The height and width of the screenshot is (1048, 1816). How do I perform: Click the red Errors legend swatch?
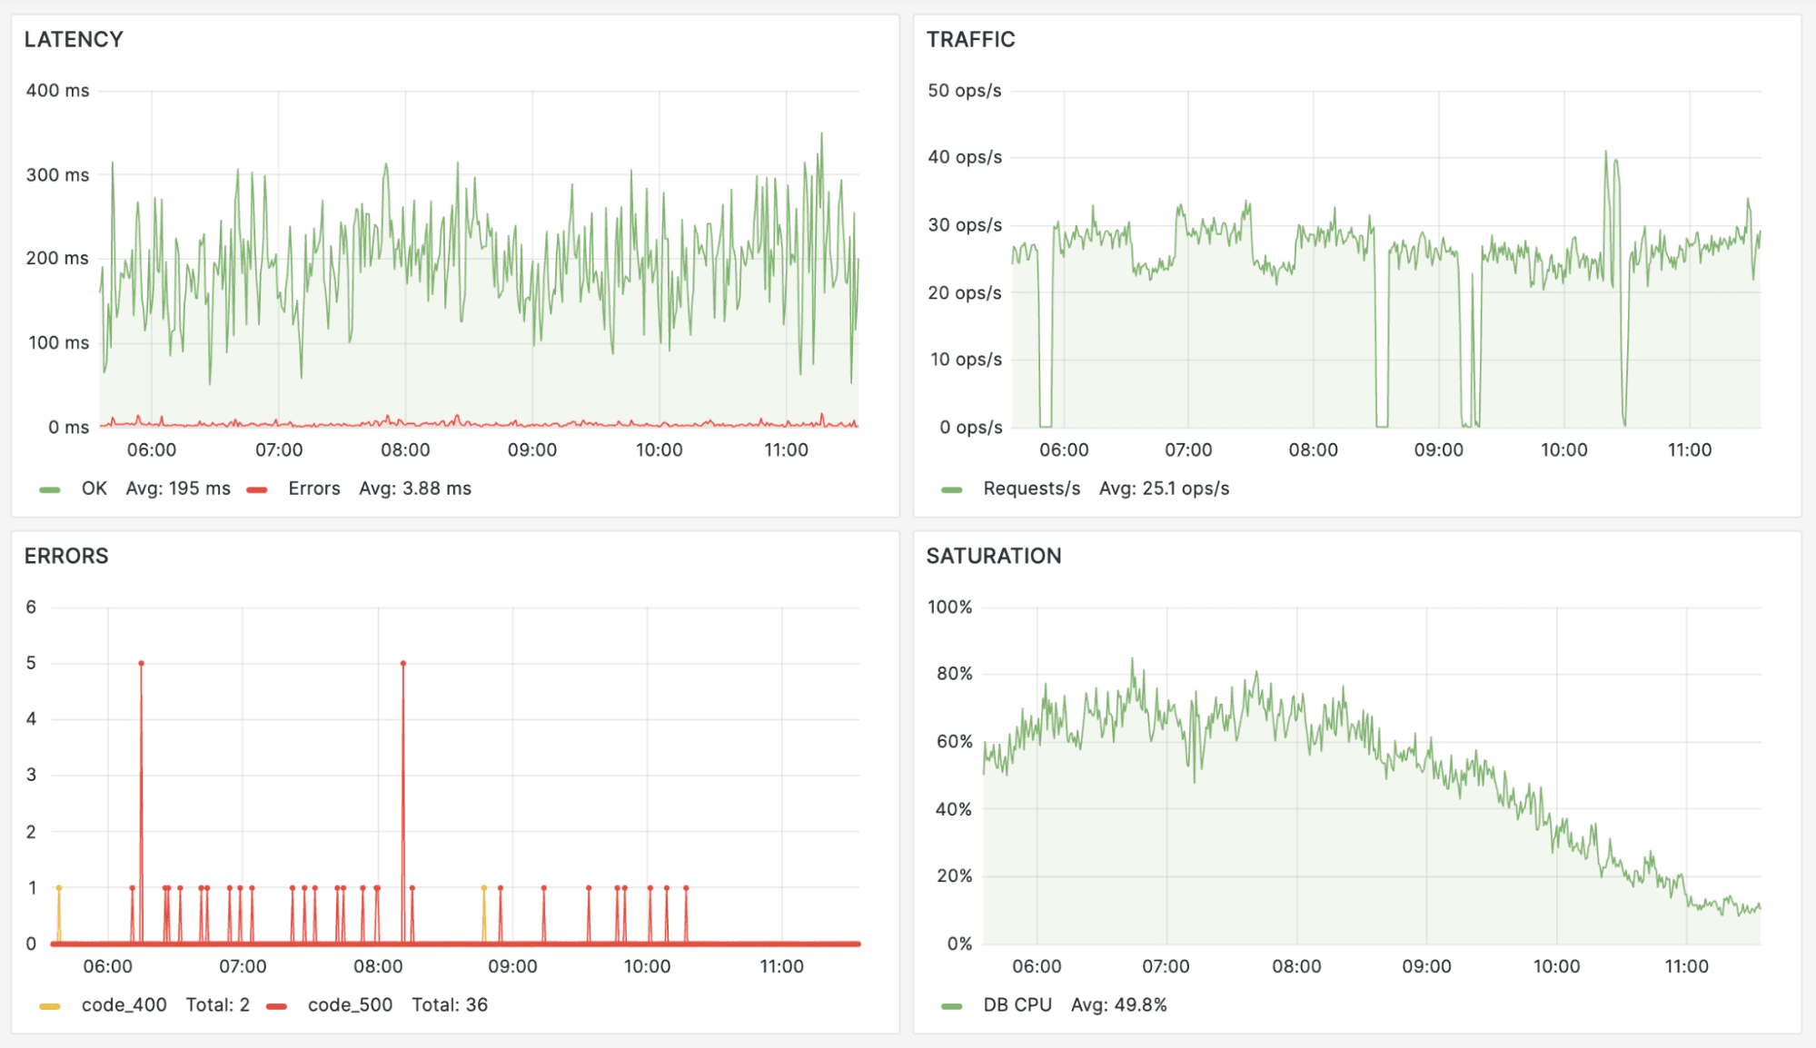tap(257, 488)
